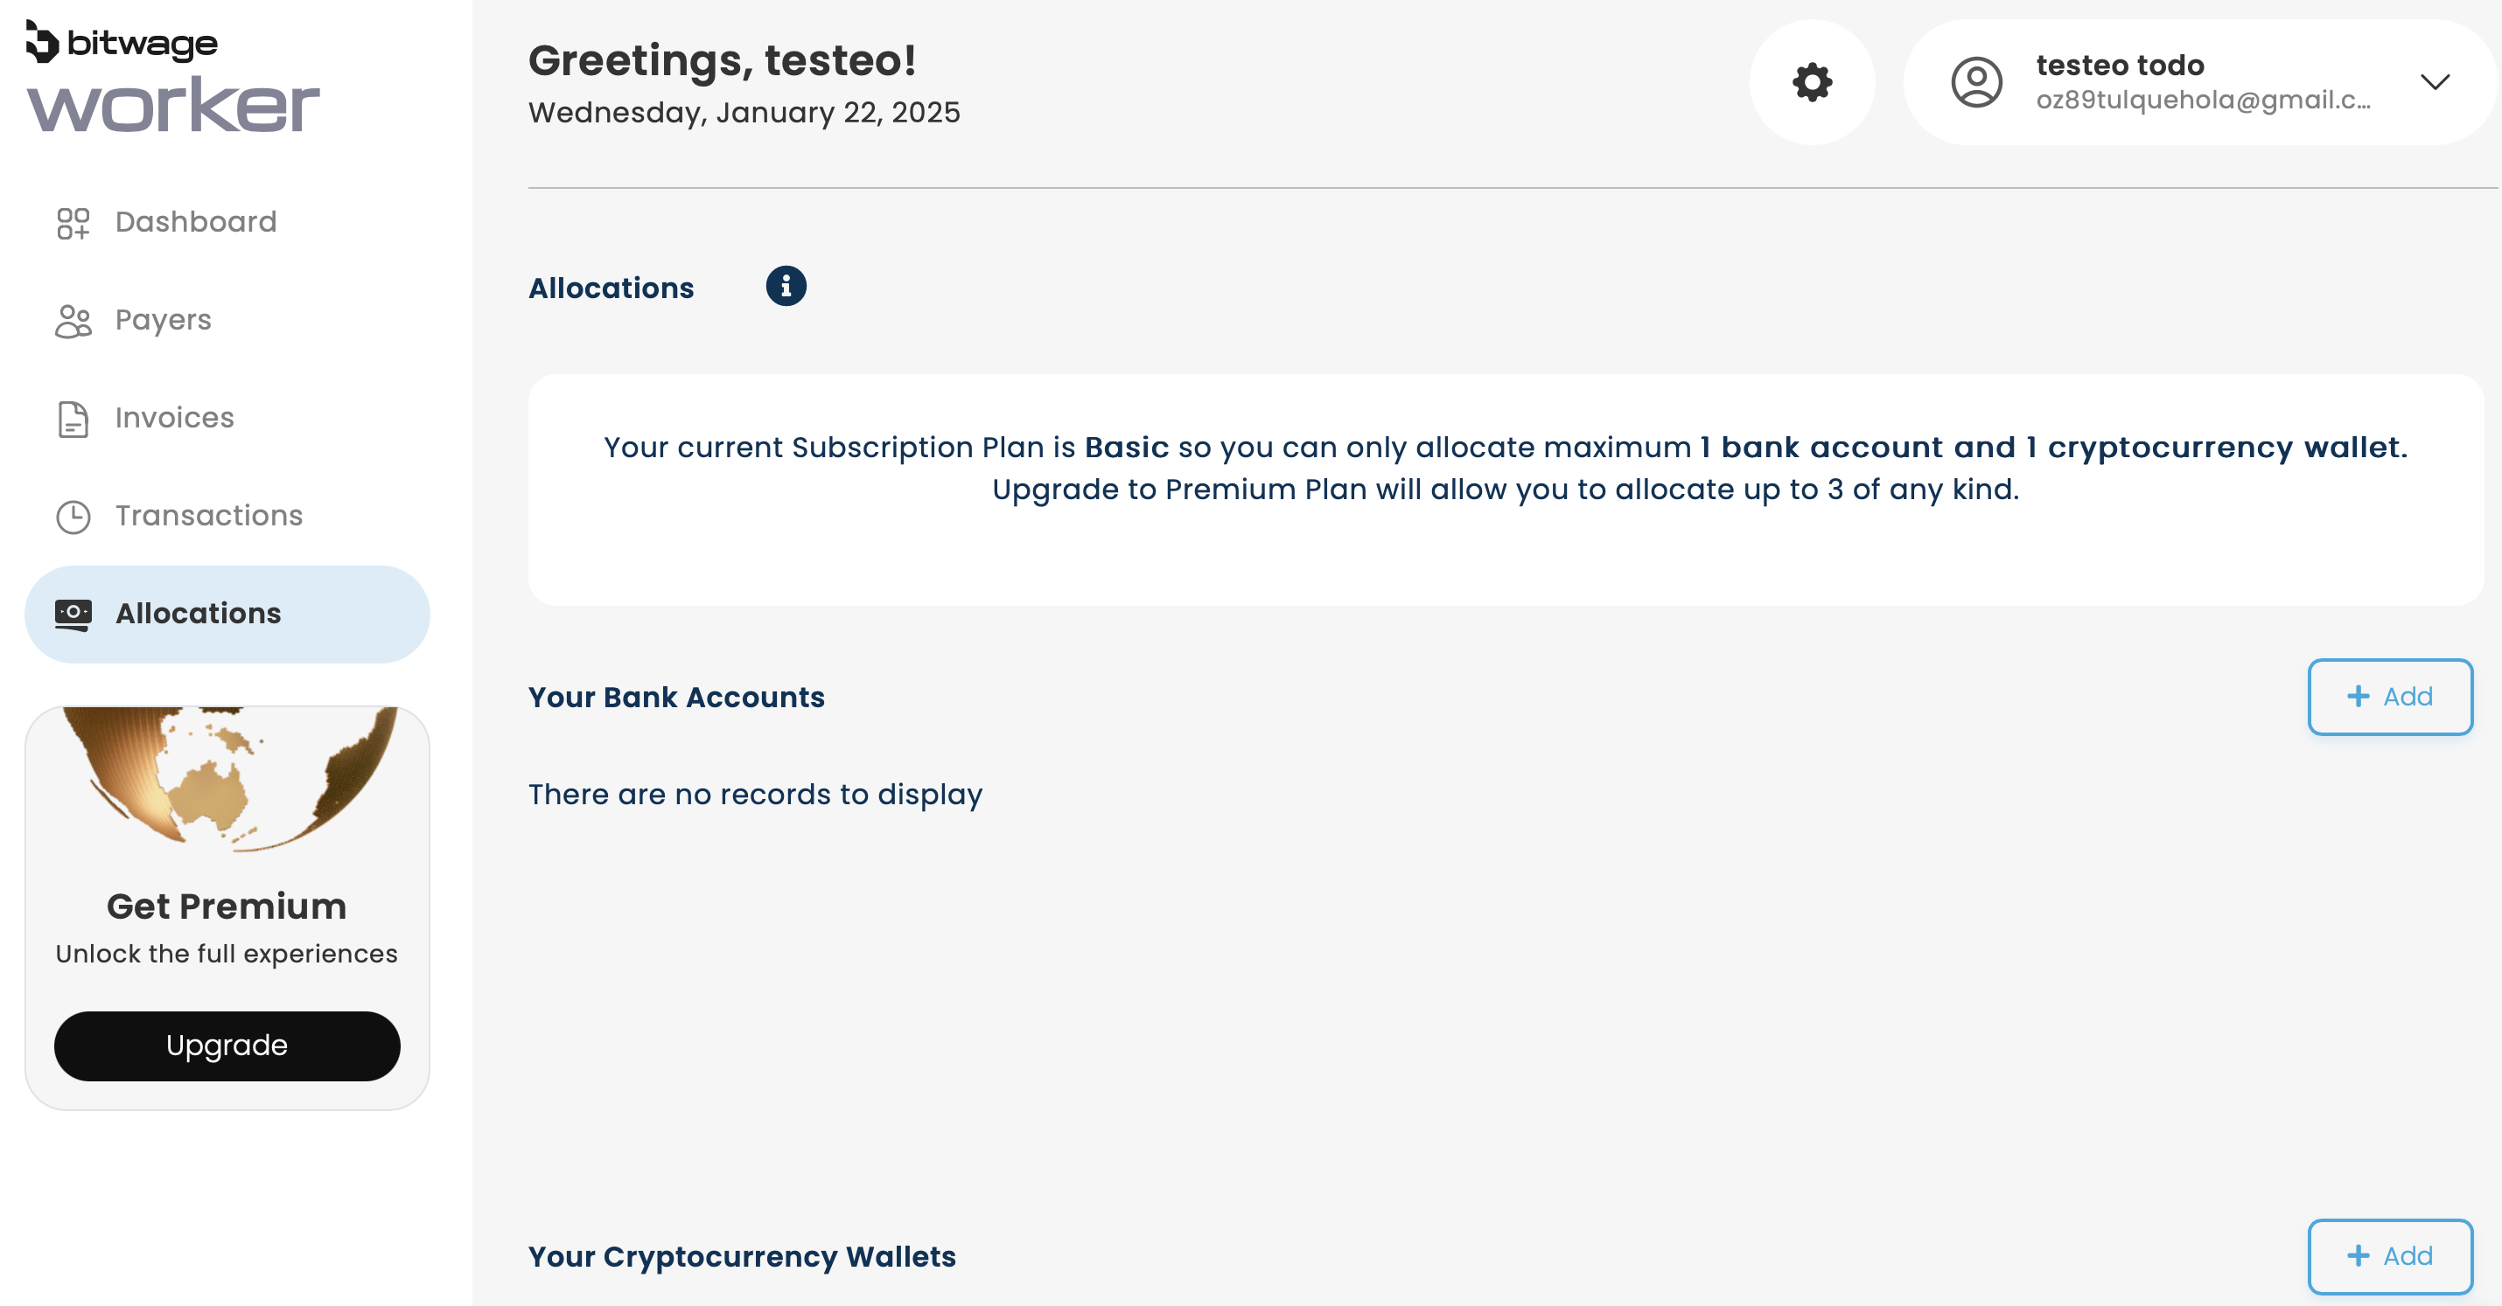View the Transactions page
The image size is (2502, 1306).
point(209,516)
